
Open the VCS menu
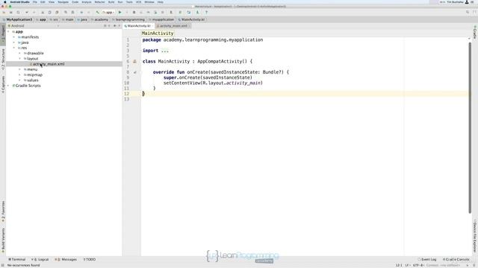pos(138,1)
